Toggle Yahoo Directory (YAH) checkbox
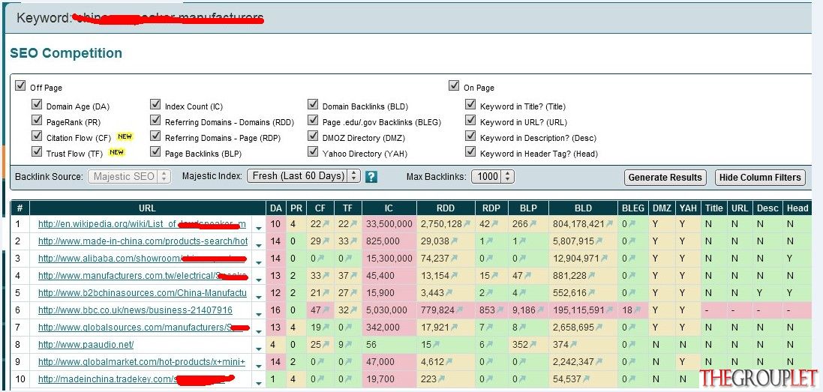This screenshot has height=392, width=823. (313, 151)
